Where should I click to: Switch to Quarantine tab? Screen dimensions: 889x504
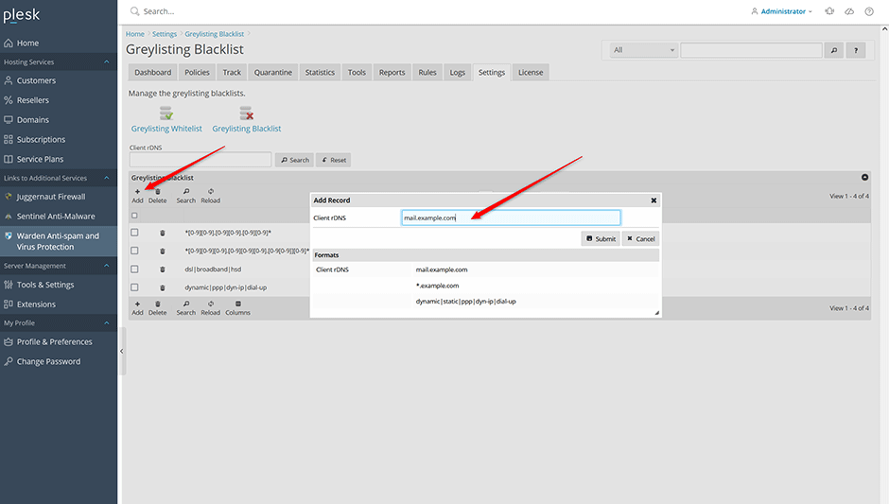pos(272,73)
